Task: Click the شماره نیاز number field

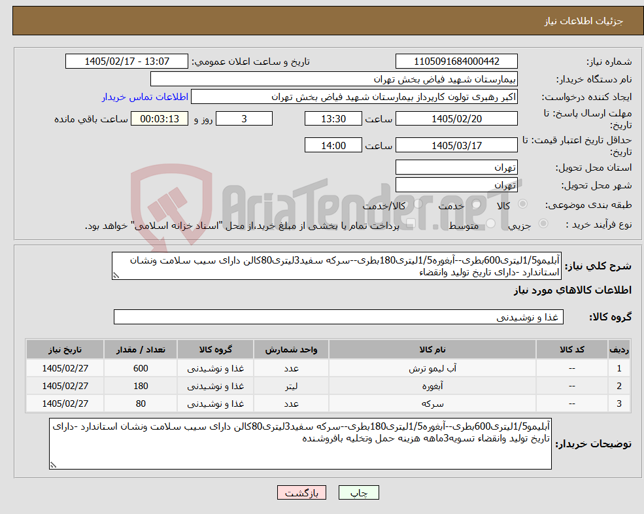Action: tap(456, 61)
